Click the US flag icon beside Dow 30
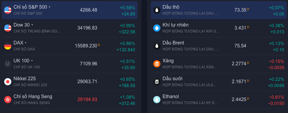 pos(8,28)
